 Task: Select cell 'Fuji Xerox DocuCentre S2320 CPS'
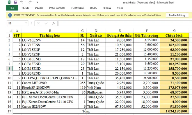pyautogui.click(x=50, y=97)
